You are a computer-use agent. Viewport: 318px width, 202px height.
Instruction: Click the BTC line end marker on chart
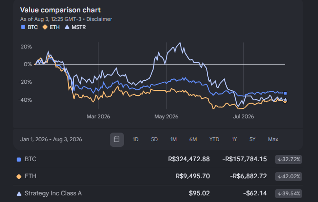[285, 93]
